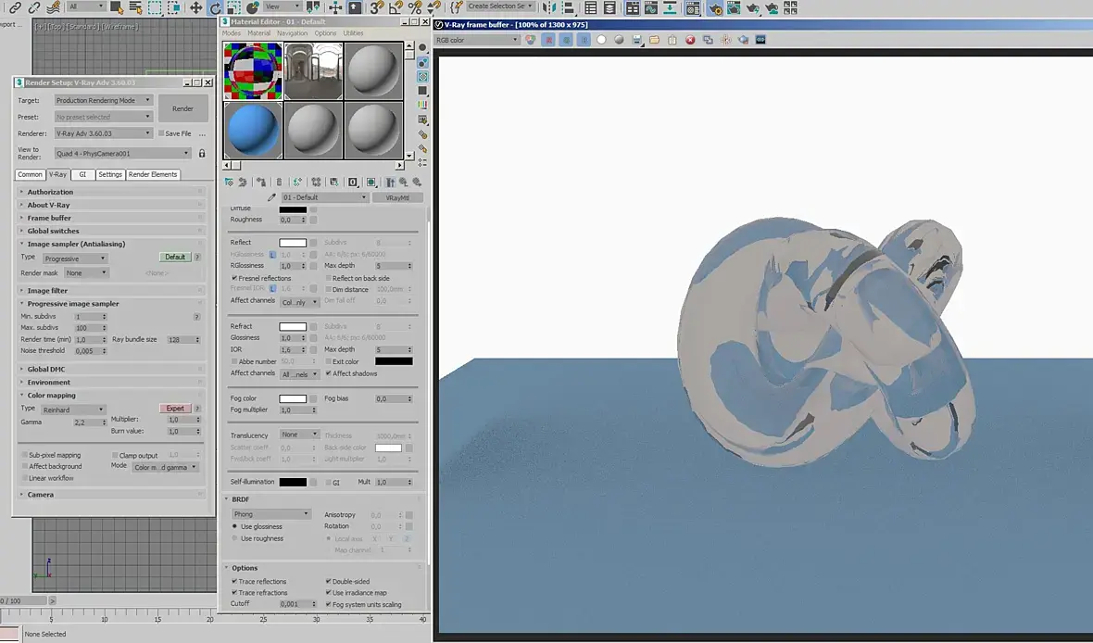Click Load image folder icon in frame buffer
This screenshot has height=643, width=1093.
(655, 40)
